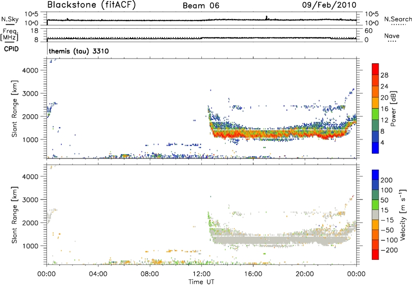
Task: Click the 16 label on power colorbar
Action: click(x=384, y=109)
